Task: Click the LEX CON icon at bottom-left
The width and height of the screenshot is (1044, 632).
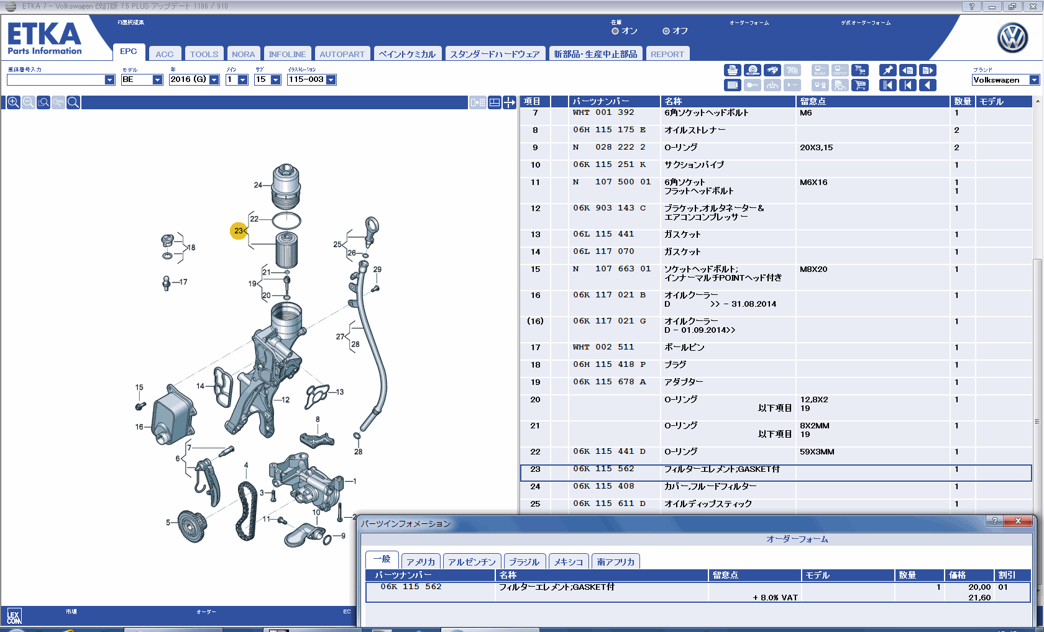Action: [14, 616]
